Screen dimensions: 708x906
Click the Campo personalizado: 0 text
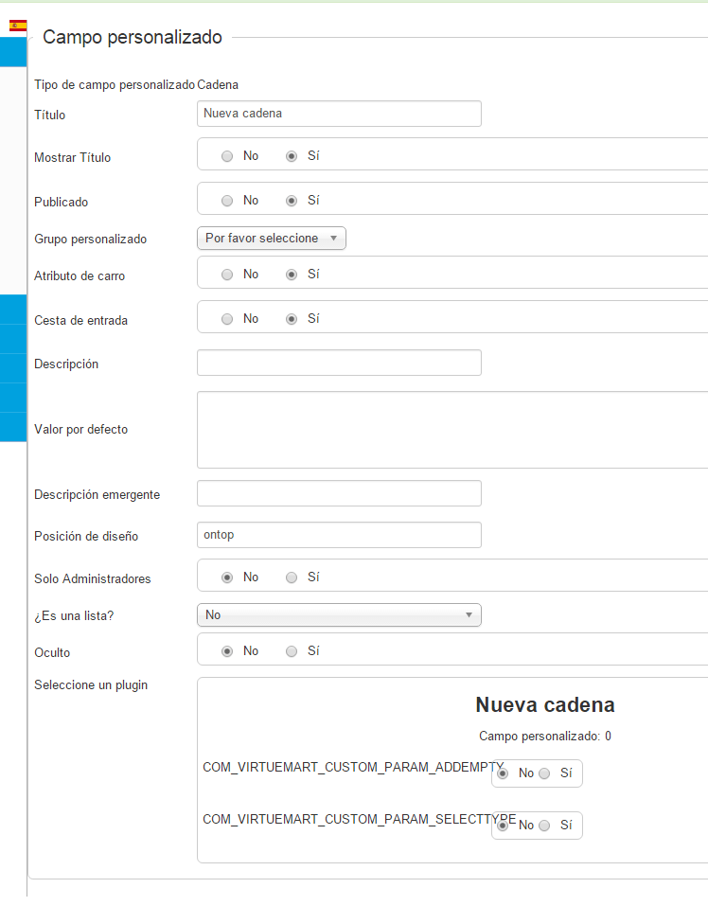coord(545,737)
